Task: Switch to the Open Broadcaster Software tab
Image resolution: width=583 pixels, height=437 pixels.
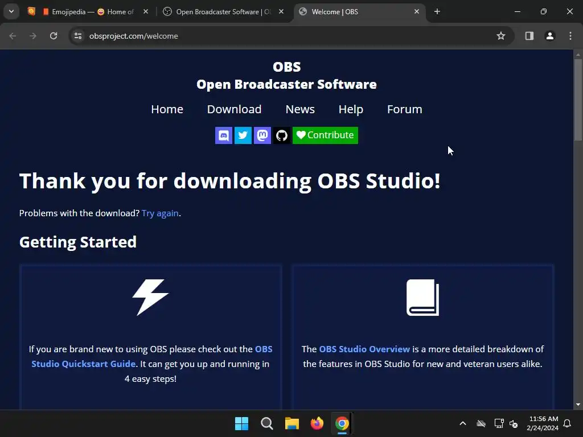Action: pyautogui.click(x=223, y=12)
